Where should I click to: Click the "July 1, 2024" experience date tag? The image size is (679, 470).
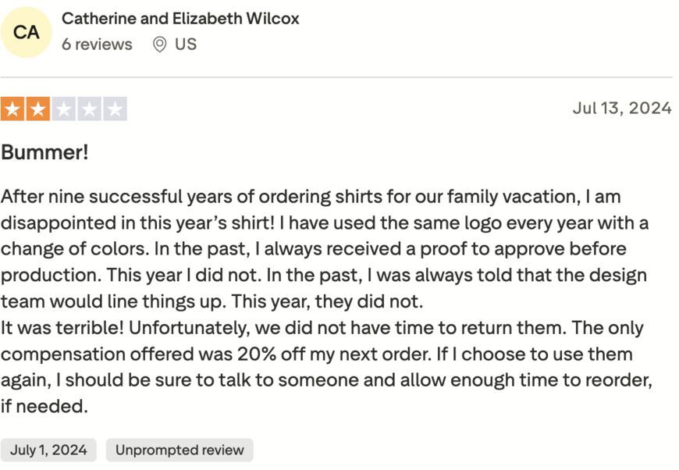pyautogui.click(x=48, y=450)
